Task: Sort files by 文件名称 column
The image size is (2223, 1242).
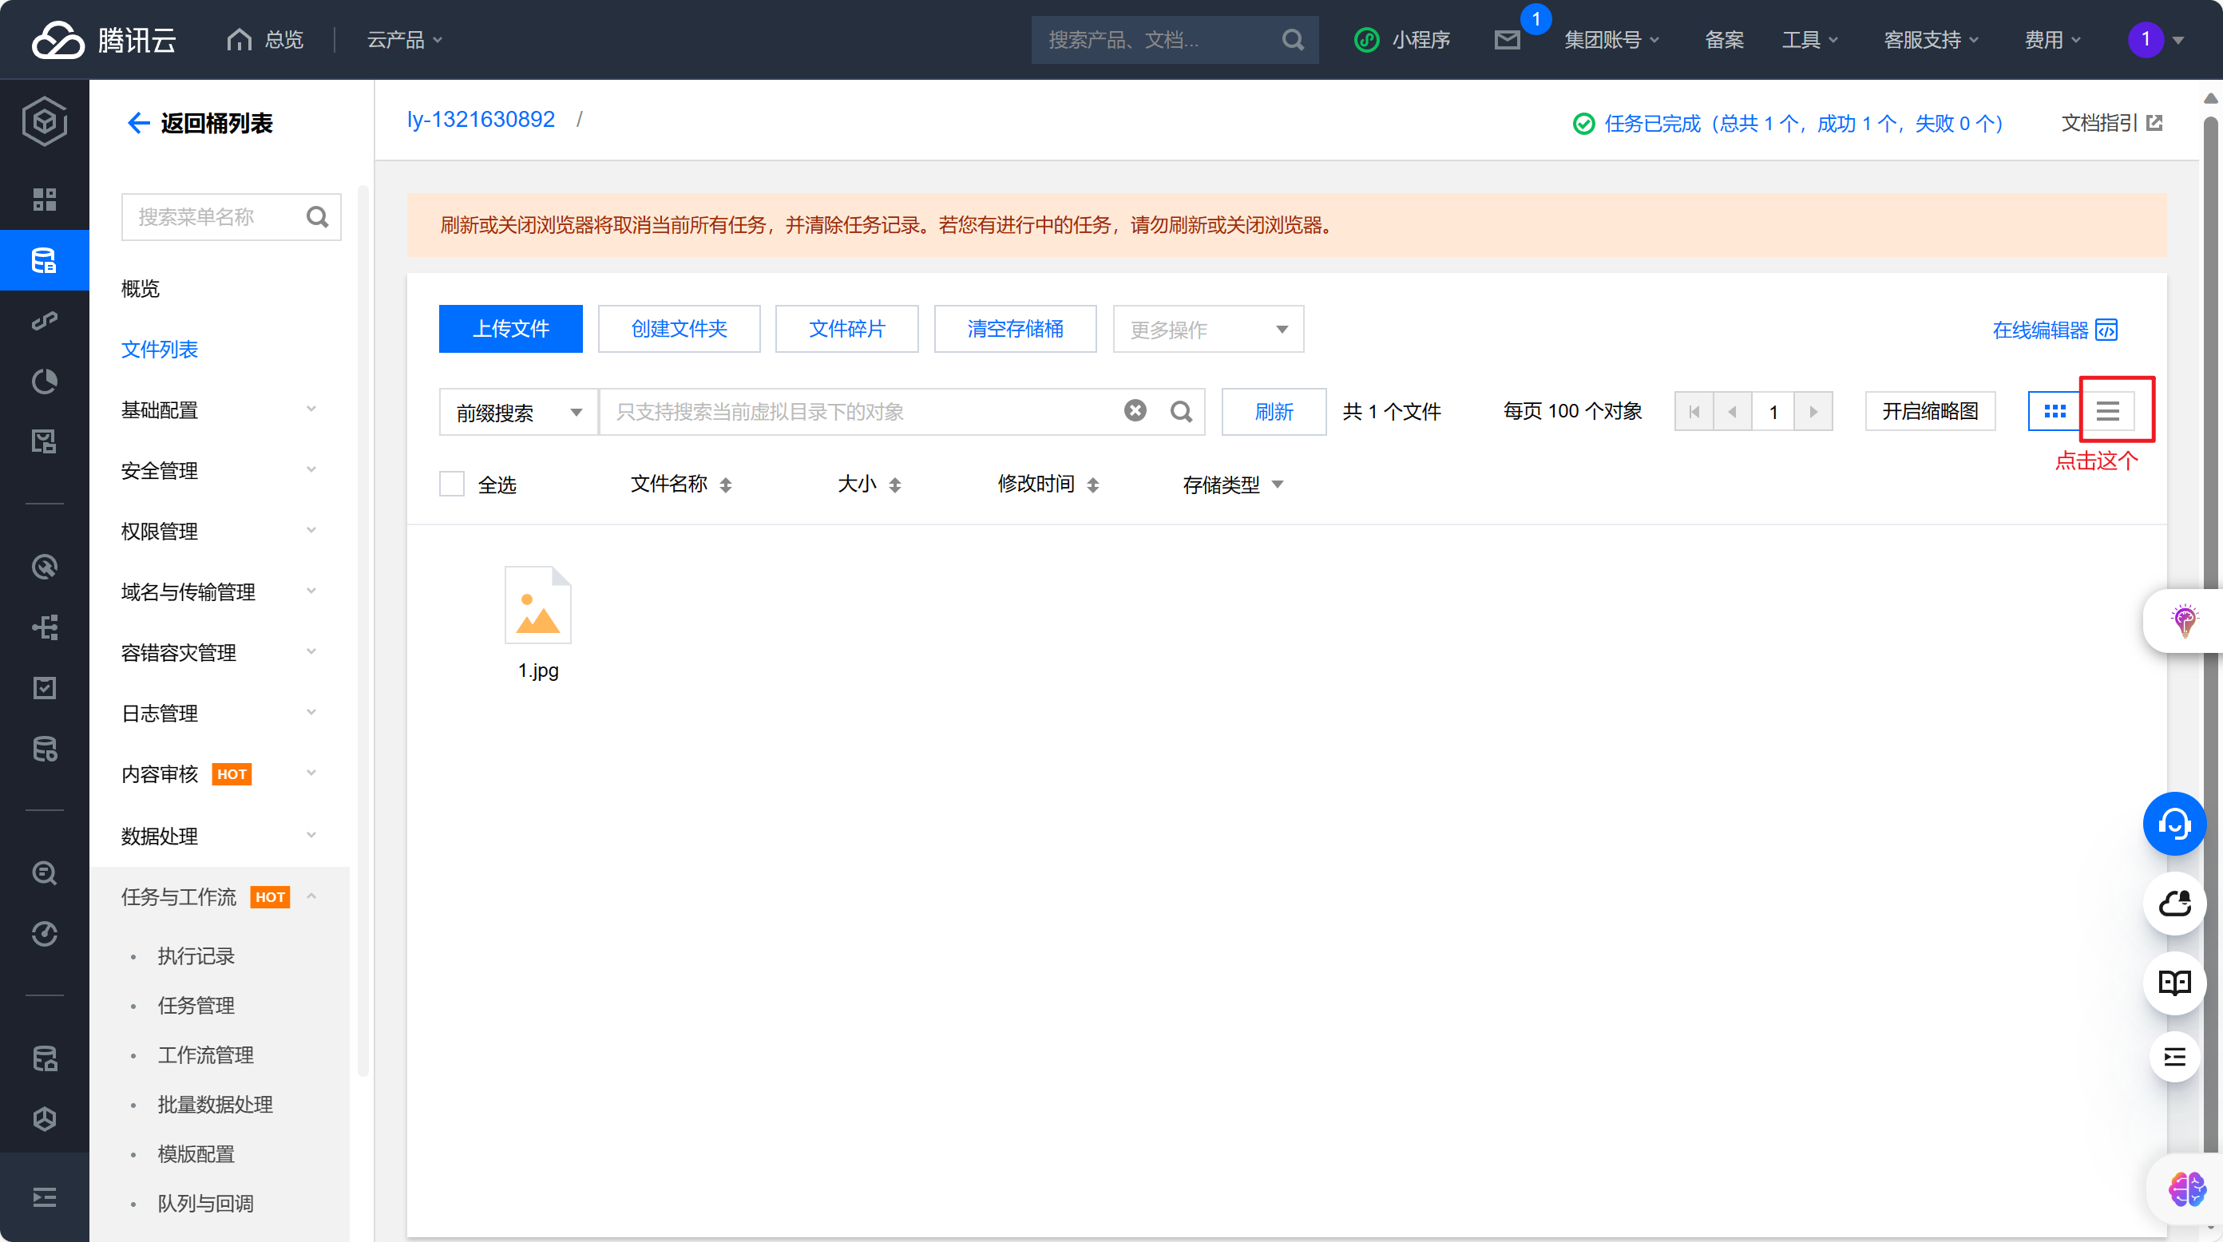Action: 680,484
